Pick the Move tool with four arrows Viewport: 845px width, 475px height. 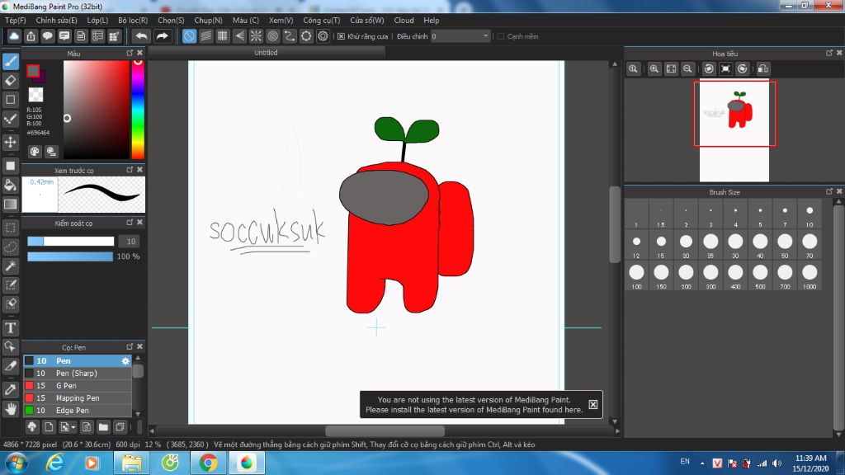point(11,142)
